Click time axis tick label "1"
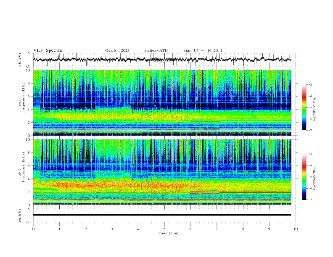 [x=59, y=229]
